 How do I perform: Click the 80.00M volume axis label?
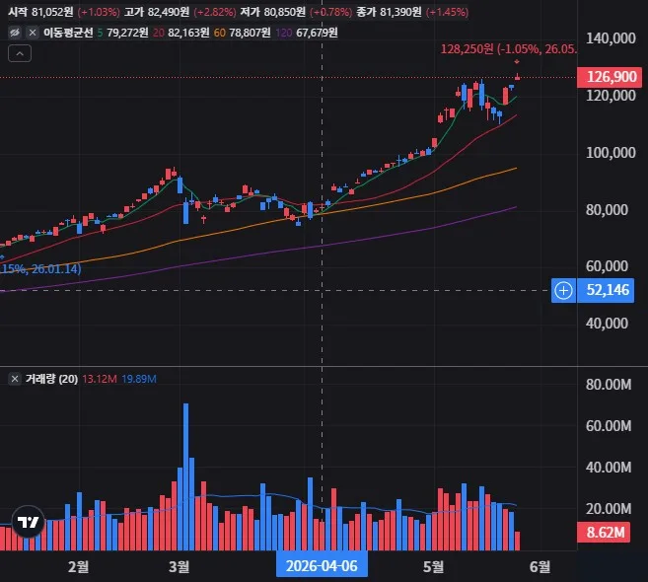tap(609, 385)
